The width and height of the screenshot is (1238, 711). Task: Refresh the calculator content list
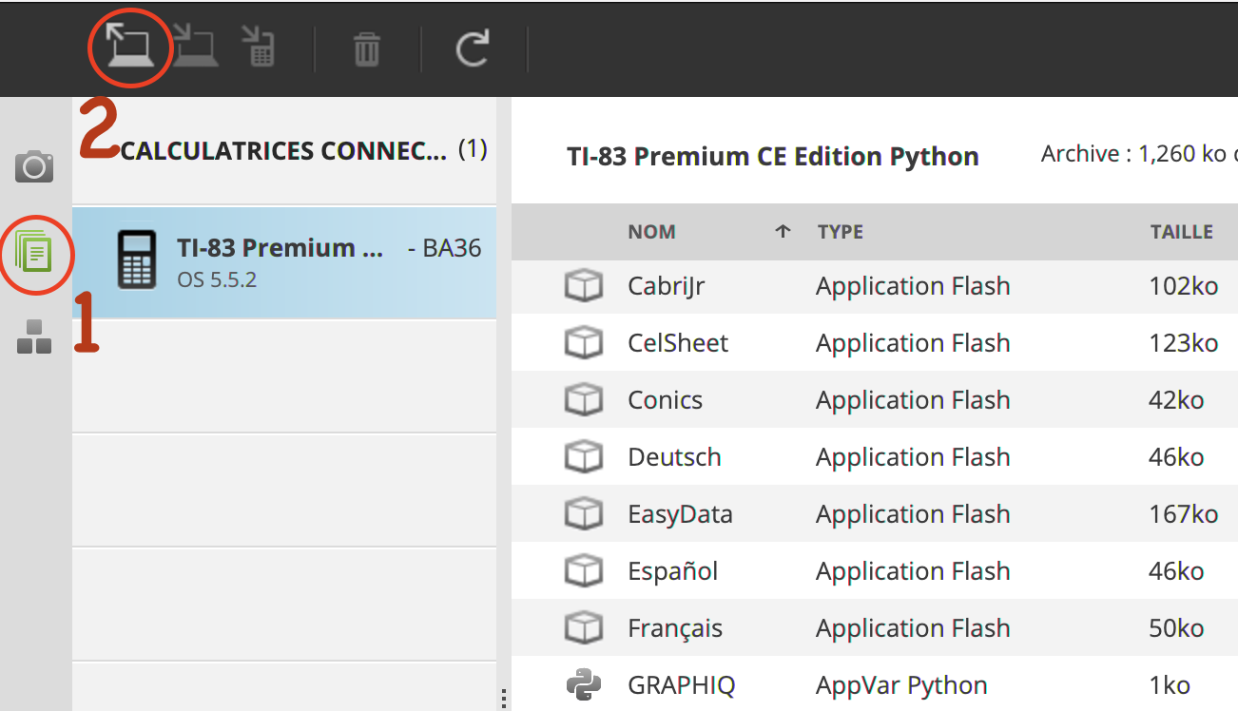(473, 48)
